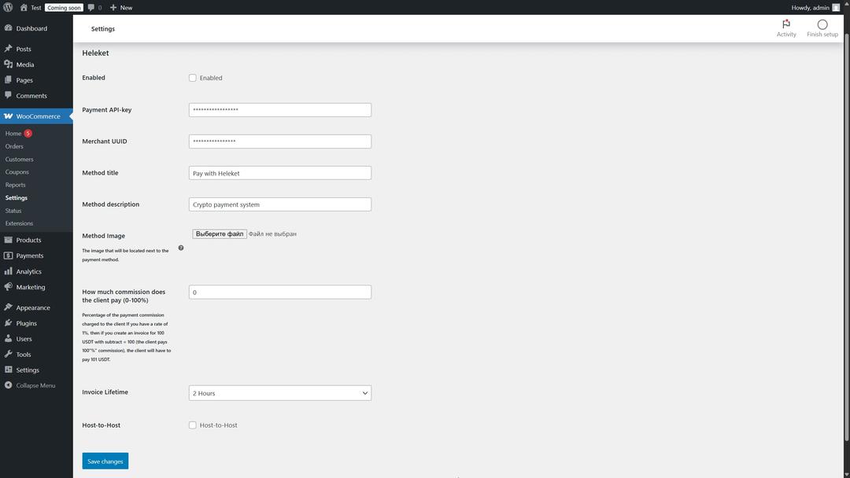Open WooCommerce Coupons submenu item

click(17, 172)
